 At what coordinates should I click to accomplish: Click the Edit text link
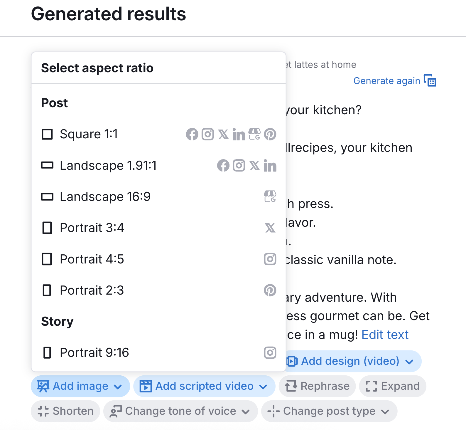[x=385, y=335]
